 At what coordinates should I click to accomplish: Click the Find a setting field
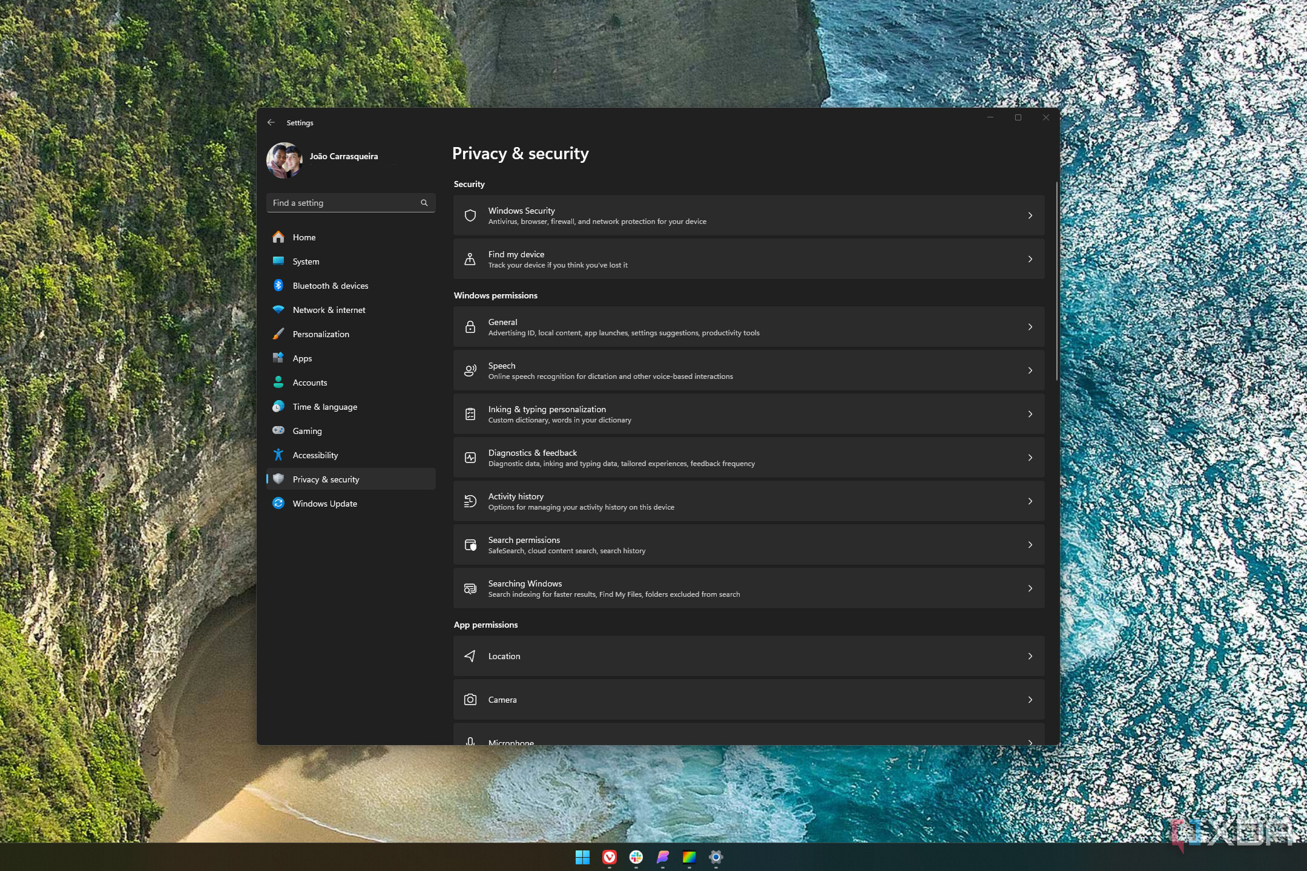pyautogui.click(x=342, y=203)
